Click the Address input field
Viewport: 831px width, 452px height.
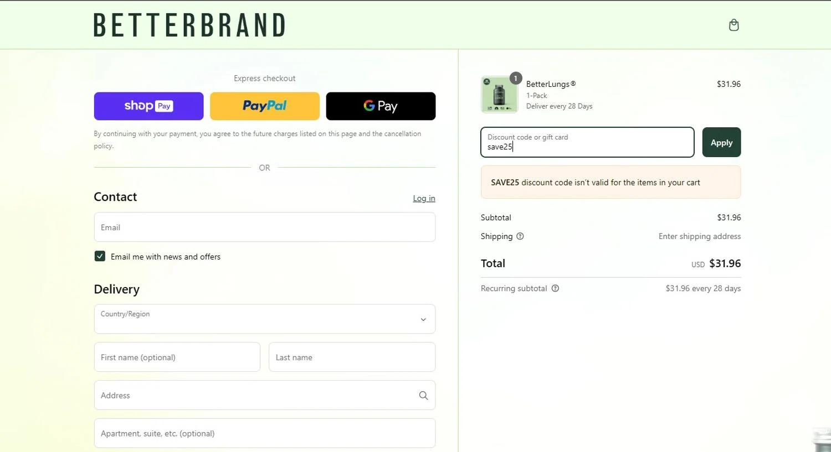[265, 396]
